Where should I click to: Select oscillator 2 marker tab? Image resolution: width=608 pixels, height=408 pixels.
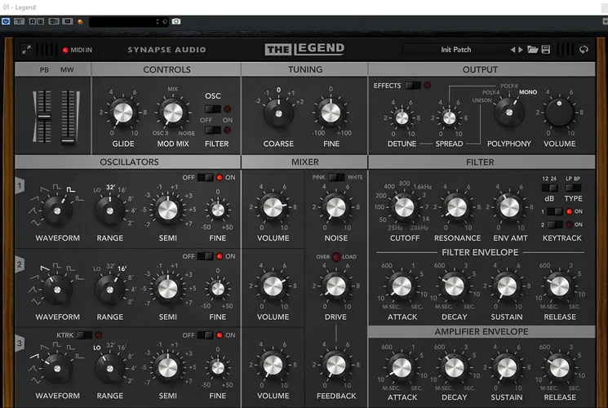tap(20, 265)
